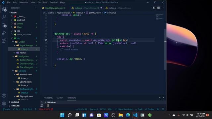Click UTF-8 encoding in status bar
The height and width of the screenshot is (119, 212).
(x=103, y=109)
